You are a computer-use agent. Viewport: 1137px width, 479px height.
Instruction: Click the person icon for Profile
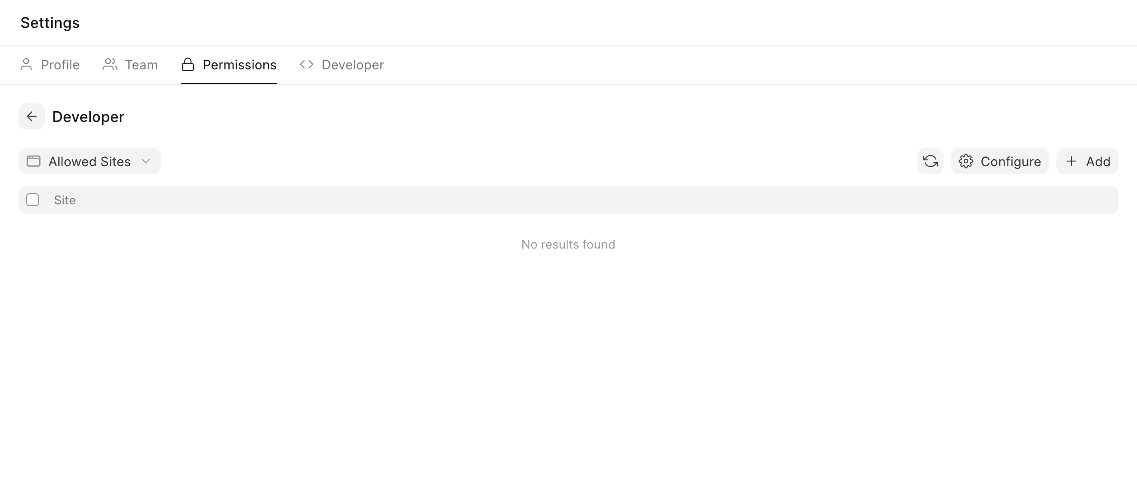[26, 65]
